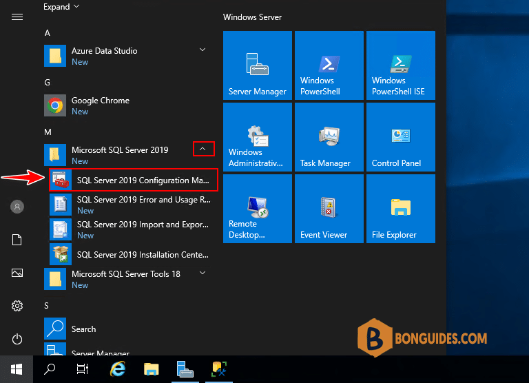Expand Microsoft SQL Server Tools 18 chevron

pos(203,273)
